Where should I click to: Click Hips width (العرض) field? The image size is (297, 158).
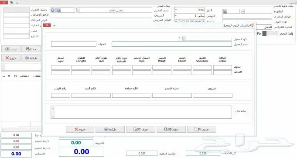[142, 73]
